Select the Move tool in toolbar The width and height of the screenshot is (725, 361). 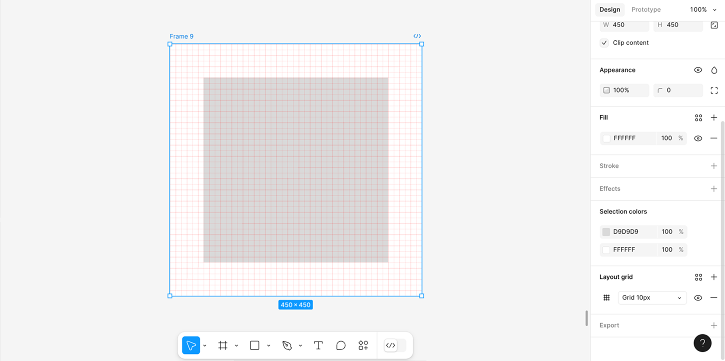tap(191, 345)
